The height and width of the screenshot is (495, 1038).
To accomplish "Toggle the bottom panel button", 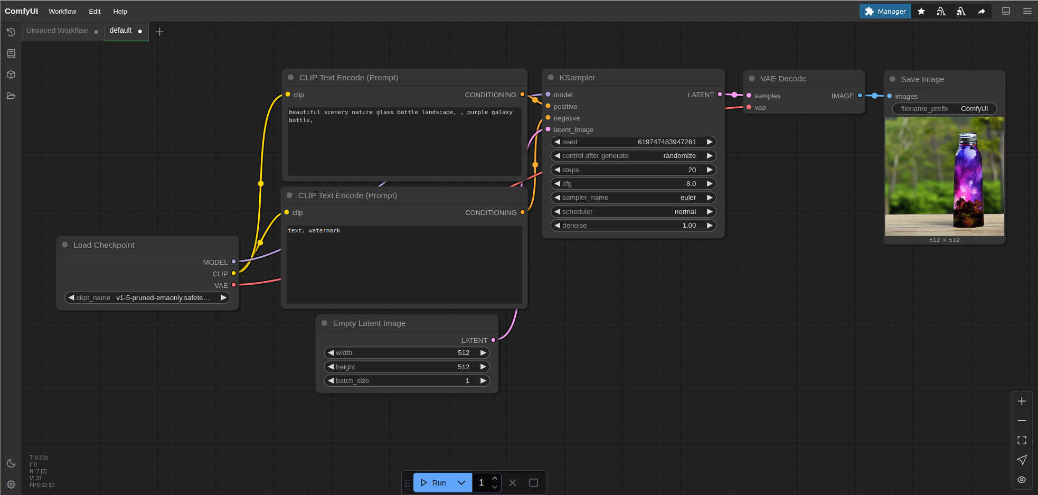I will pos(1006,11).
